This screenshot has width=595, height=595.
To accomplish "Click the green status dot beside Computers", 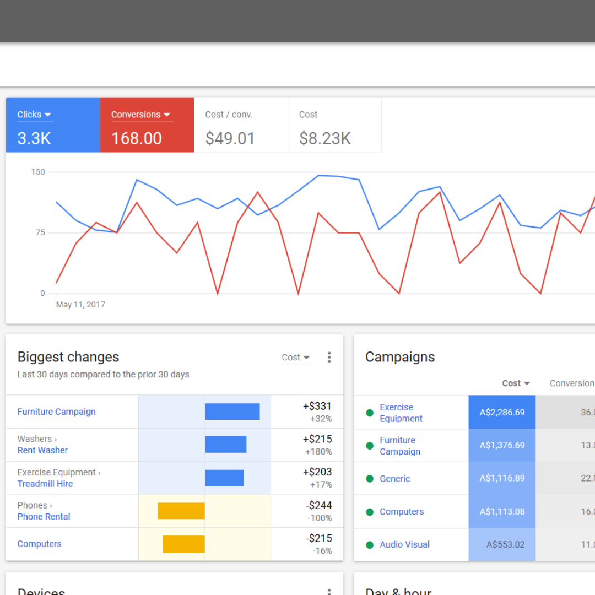I will (x=370, y=512).
